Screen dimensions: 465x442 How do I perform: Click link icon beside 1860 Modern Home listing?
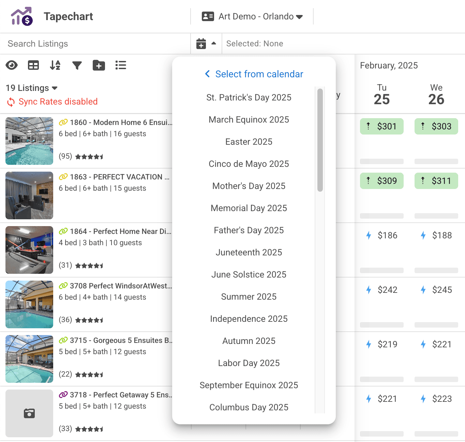(x=63, y=122)
